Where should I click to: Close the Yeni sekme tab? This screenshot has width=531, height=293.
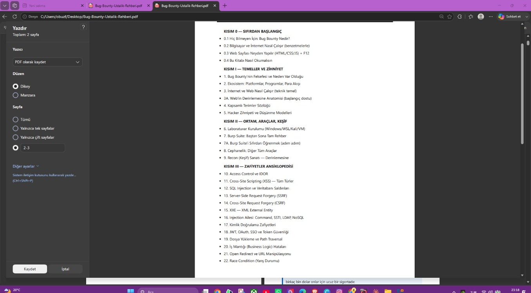pos(82,6)
